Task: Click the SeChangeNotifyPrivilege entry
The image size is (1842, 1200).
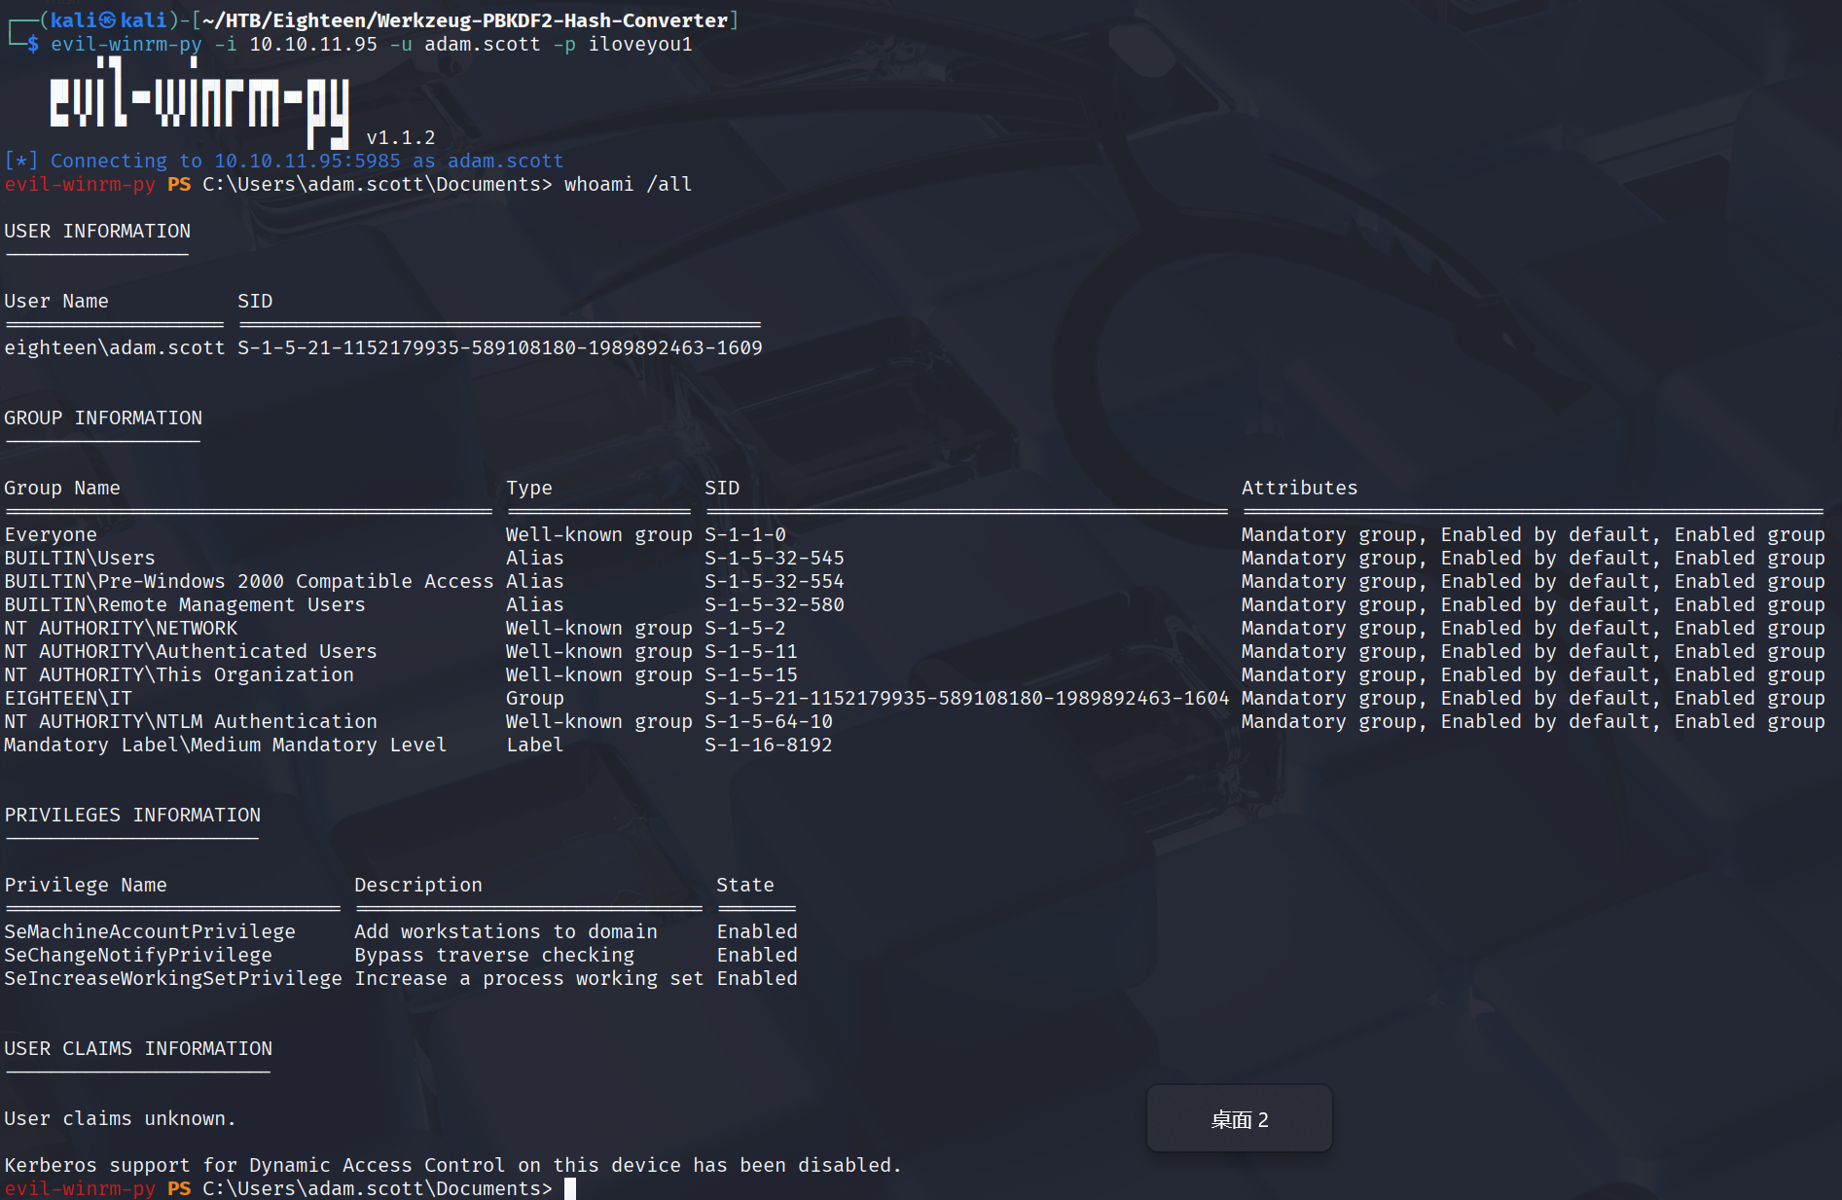Action: [x=138, y=955]
